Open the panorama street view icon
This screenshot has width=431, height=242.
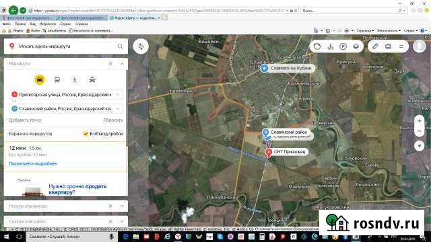pos(331,46)
